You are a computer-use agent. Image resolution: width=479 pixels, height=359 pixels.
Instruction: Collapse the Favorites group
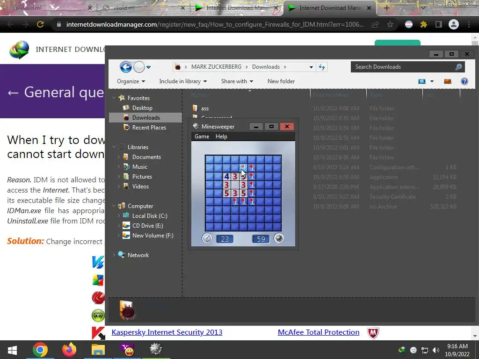114,98
